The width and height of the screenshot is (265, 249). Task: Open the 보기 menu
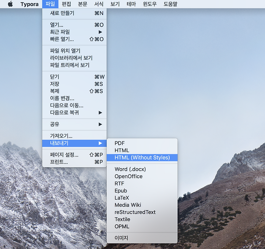pyautogui.click(x=115, y=4)
